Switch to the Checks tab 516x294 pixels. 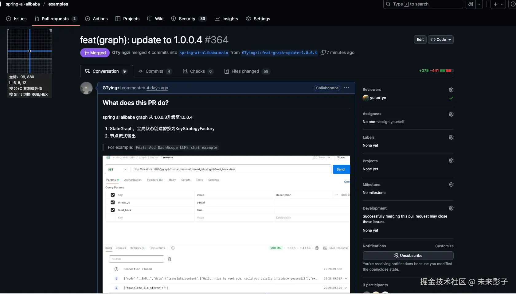pyautogui.click(x=198, y=71)
